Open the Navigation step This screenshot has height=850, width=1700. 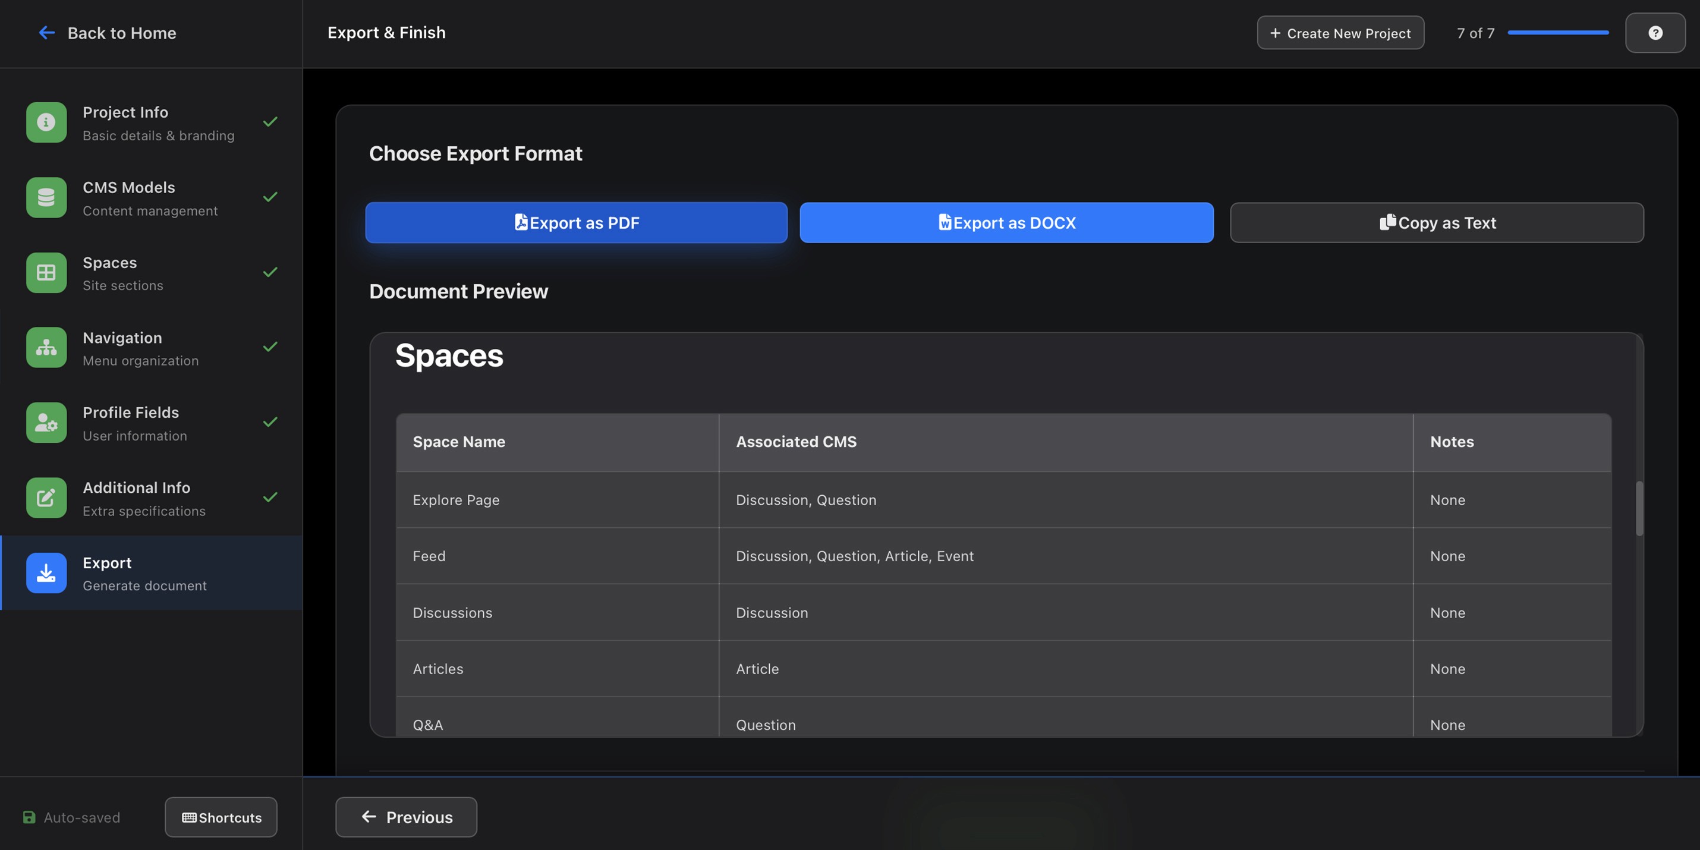point(152,347)
